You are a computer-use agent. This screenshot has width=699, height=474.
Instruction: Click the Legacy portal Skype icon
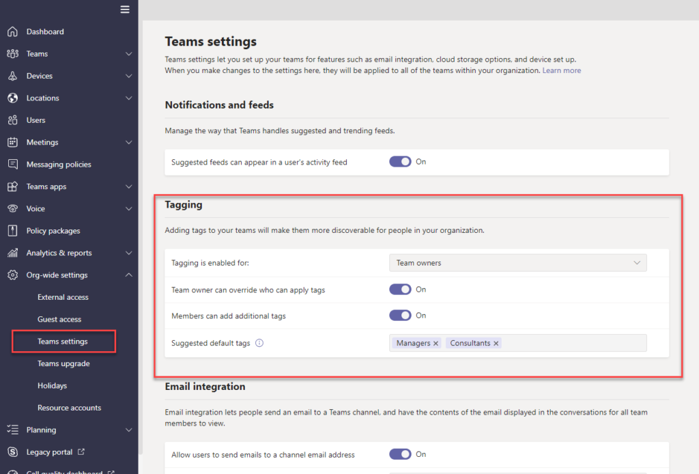(x=12, y=452)
